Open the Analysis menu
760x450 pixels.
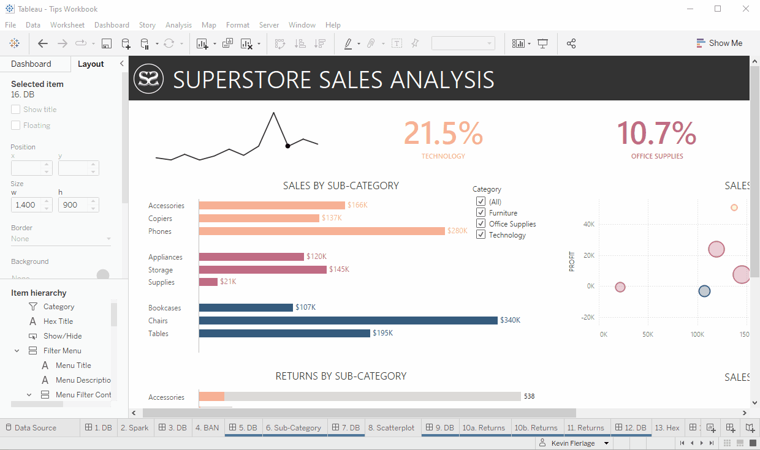(178, 25)
